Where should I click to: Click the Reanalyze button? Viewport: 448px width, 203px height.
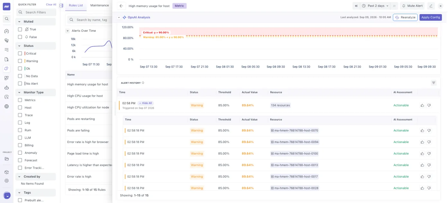click(405, 17)
